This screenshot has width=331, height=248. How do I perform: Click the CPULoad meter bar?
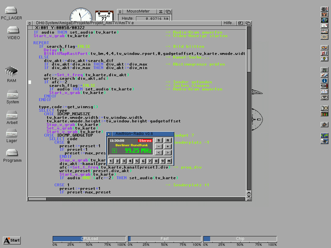(x=89, y=239)
